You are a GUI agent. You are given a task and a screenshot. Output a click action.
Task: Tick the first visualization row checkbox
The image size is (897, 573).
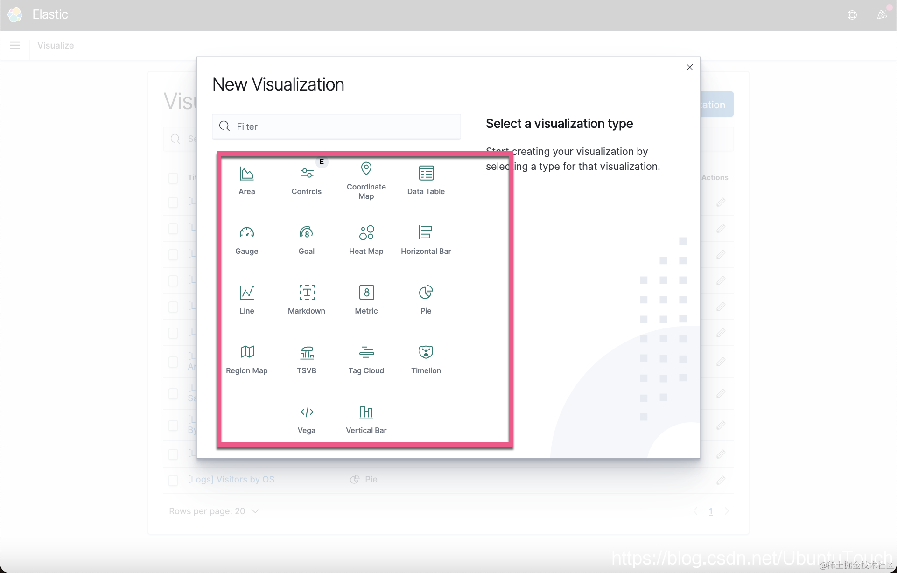click(x=173, y=203)
